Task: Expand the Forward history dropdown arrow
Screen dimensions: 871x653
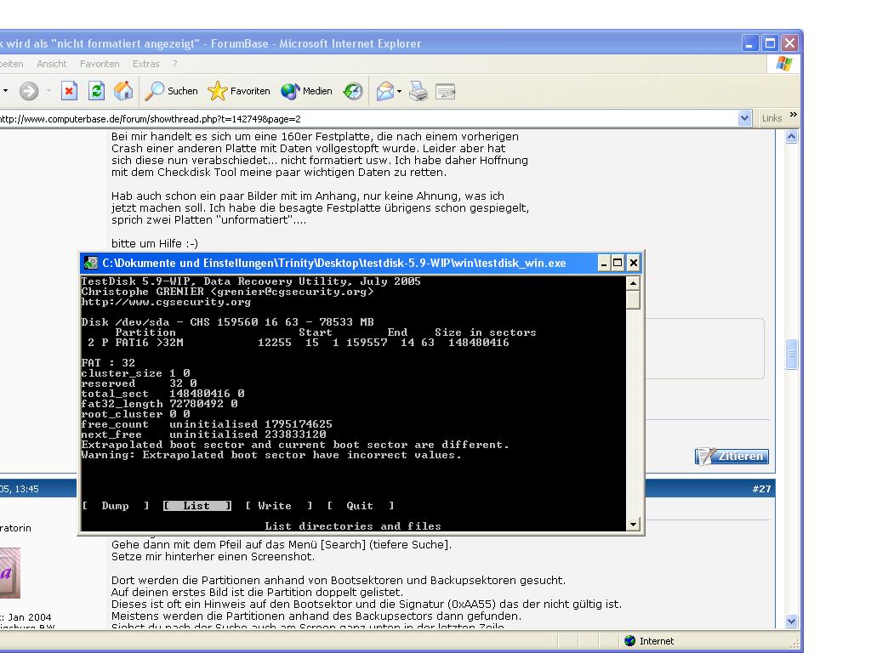Action: tap(48, 91)
